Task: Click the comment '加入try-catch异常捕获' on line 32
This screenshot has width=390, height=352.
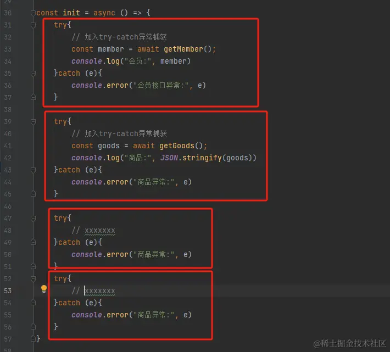Action: coord(126,37)
